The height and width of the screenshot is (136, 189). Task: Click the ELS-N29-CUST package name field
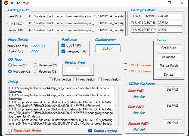tap(143, 23)
